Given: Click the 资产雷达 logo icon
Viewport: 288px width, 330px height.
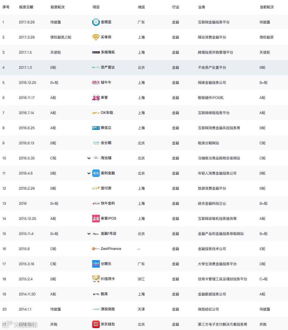Looking at the screenshot, I should (96, 67).
